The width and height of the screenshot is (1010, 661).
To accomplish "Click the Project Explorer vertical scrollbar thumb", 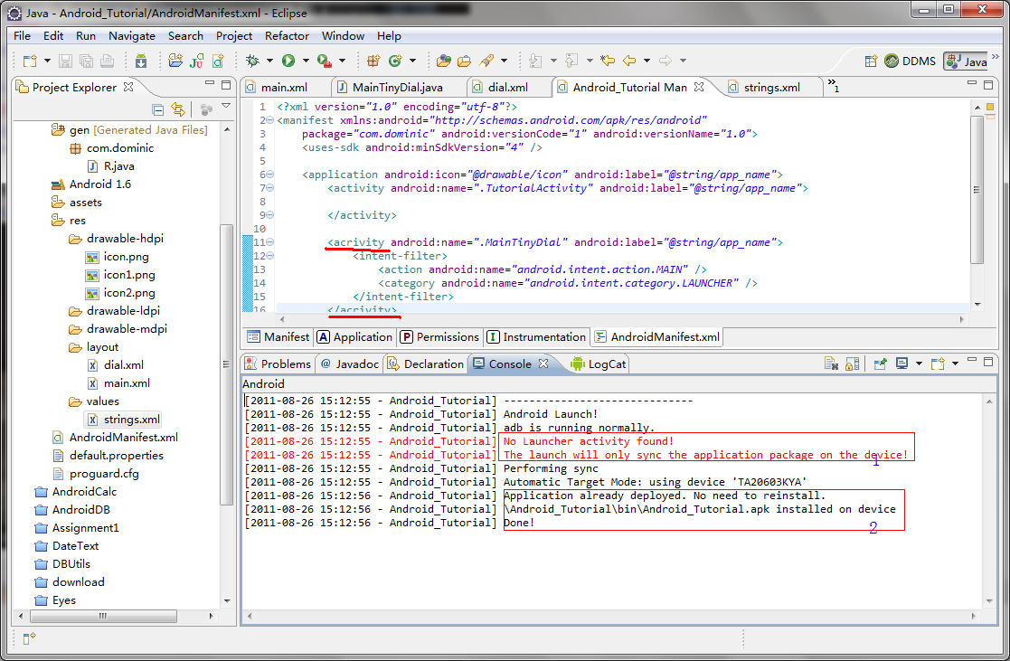I will [x=225, y=364].
